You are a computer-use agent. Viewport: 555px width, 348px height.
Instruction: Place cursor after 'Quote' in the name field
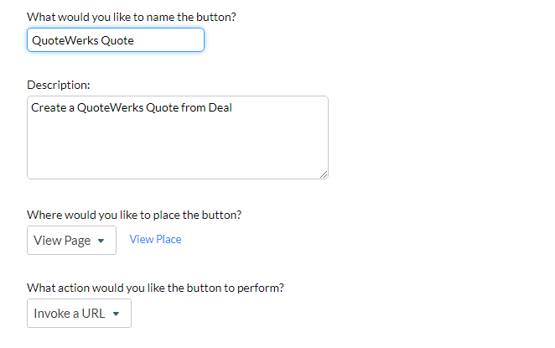[135, 40]
